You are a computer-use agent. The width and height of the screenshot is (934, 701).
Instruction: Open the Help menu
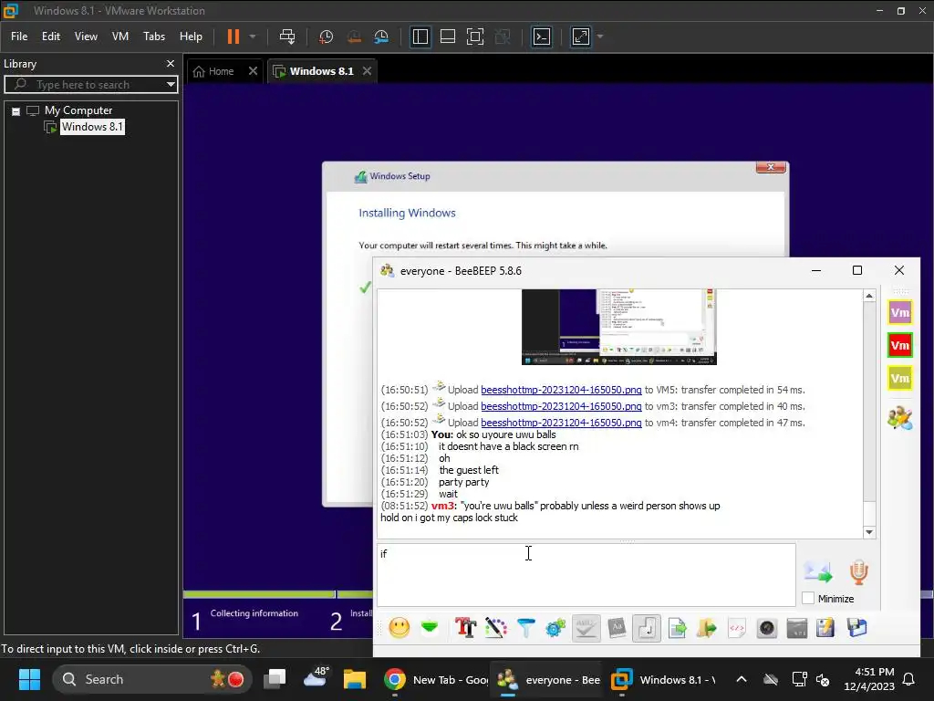[191, 37]
